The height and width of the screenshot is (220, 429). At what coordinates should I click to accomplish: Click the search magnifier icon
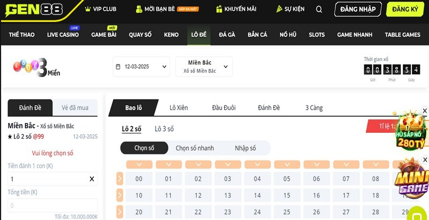[319, 9]
